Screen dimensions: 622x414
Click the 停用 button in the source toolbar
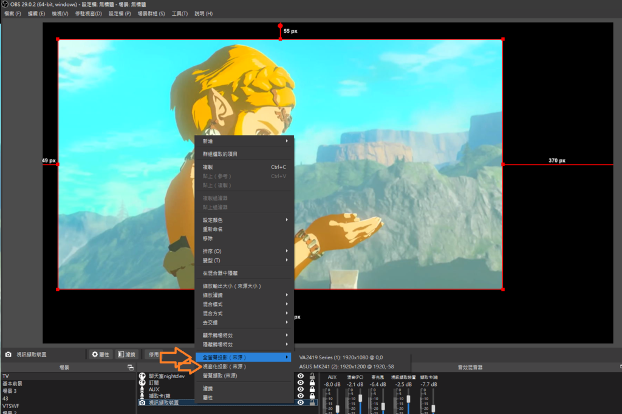point(154,354)
